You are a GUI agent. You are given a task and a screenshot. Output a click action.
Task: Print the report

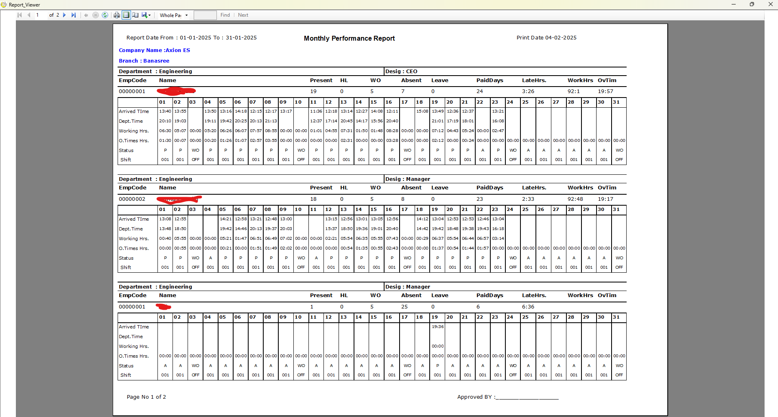pos(117,15)
